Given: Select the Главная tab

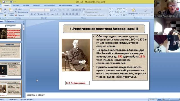Looking at the screenshot, I should [6, 5].
